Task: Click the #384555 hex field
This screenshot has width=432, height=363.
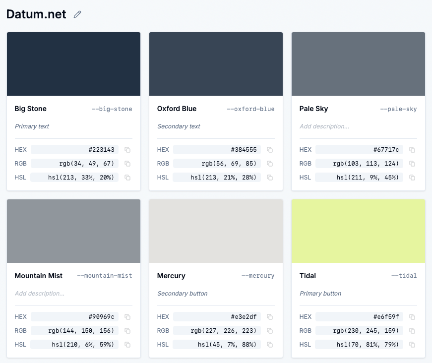Action: click(x=217, y=150)
